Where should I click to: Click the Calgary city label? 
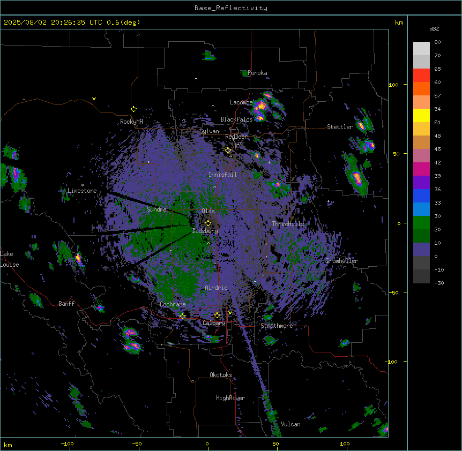pos(214,323)
